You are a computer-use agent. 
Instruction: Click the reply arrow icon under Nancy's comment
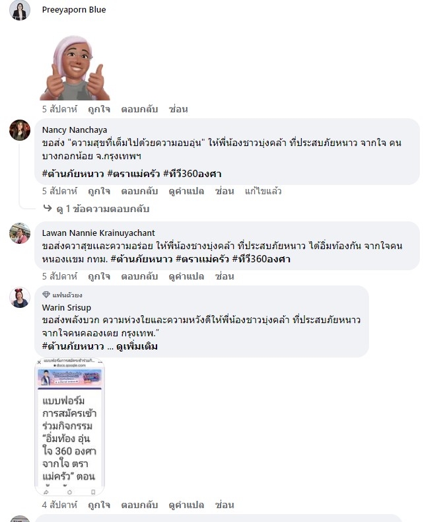(48, 208)
